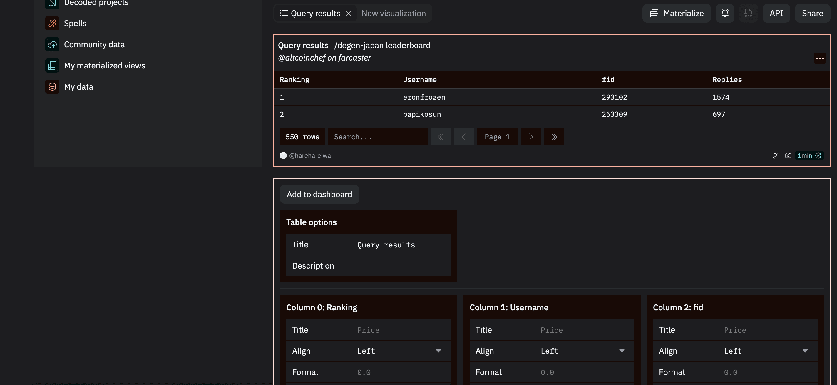Edit Format field of Column 1 Username
The image size is (837, 385).
pos(585,372)
